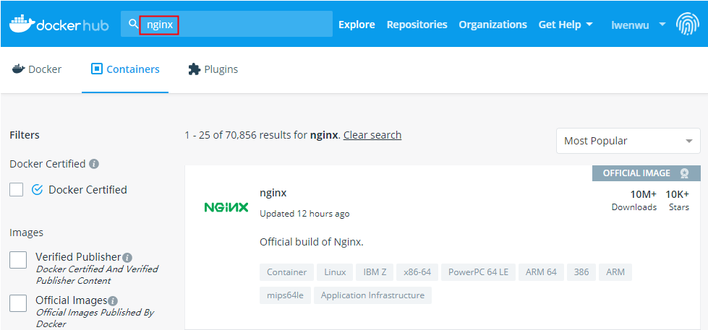The height and width of the screenshot is (330, 708).
Task: Open Repositories from the navigation bar
Action: point(417,25)
